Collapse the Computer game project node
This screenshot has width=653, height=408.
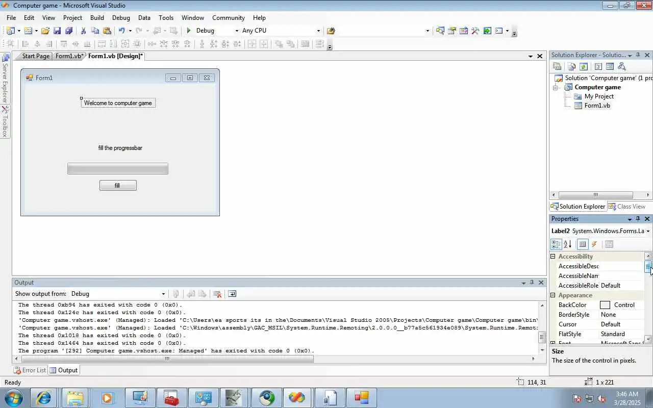[x=556, y=87]
